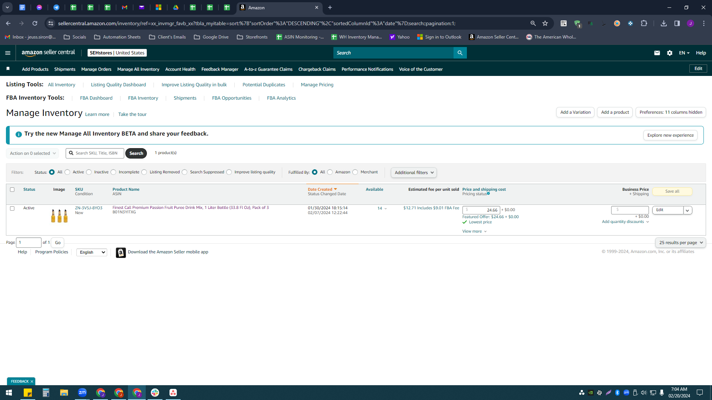Click the info icon in BETA banner

[x=19, y=134]
